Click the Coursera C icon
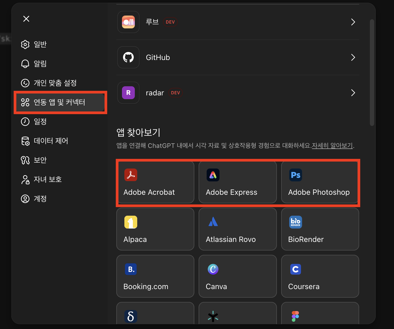394x329 pixels. (296, 269)
